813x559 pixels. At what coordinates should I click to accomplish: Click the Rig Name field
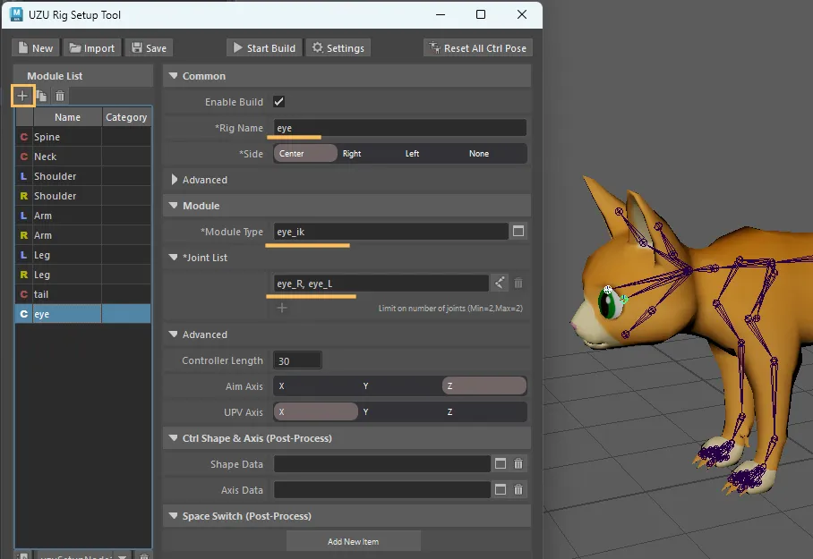point(399,127)
